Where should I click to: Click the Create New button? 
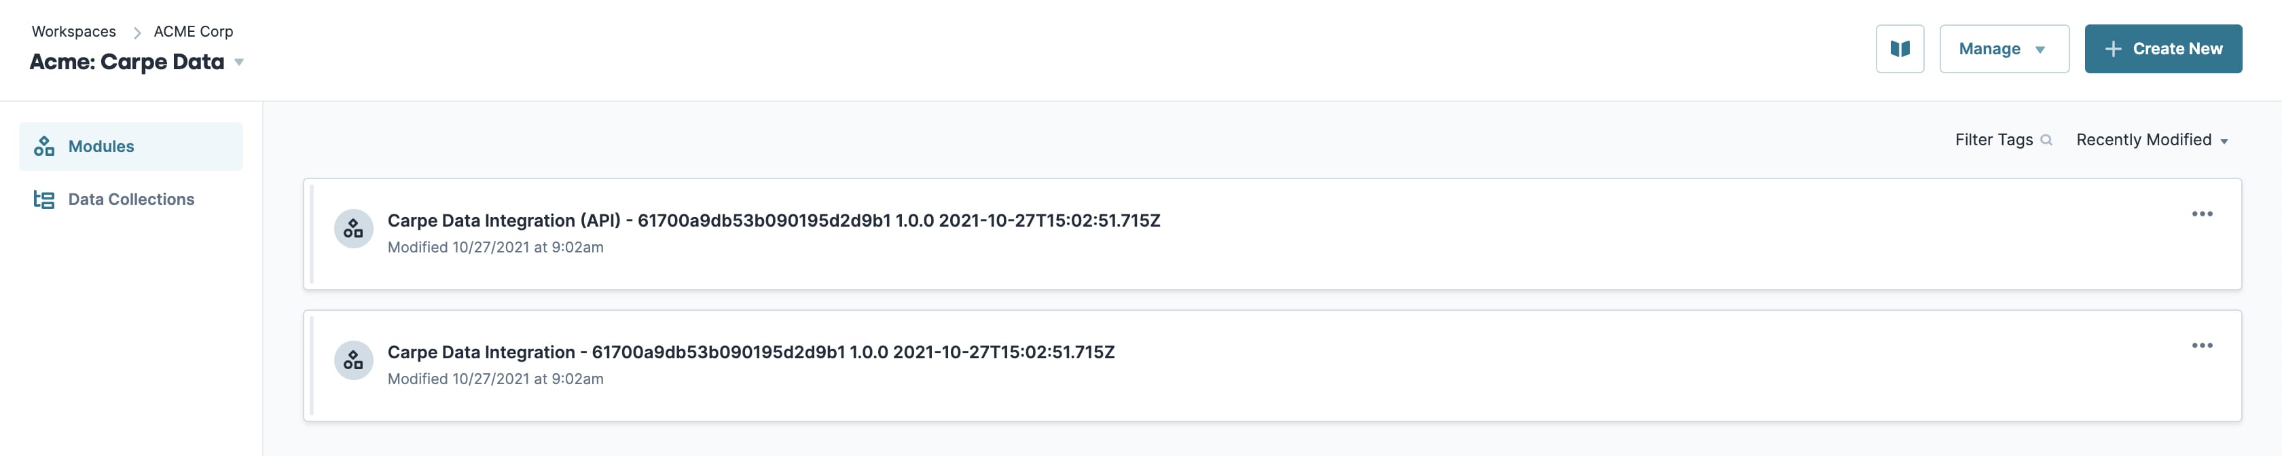click(x=2162, y=49)
